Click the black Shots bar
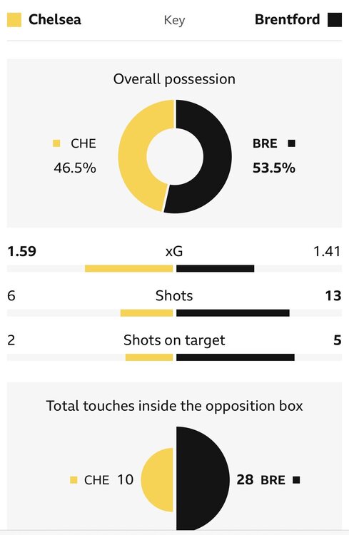Screen dimensions: 349x535 coord(233,313)
